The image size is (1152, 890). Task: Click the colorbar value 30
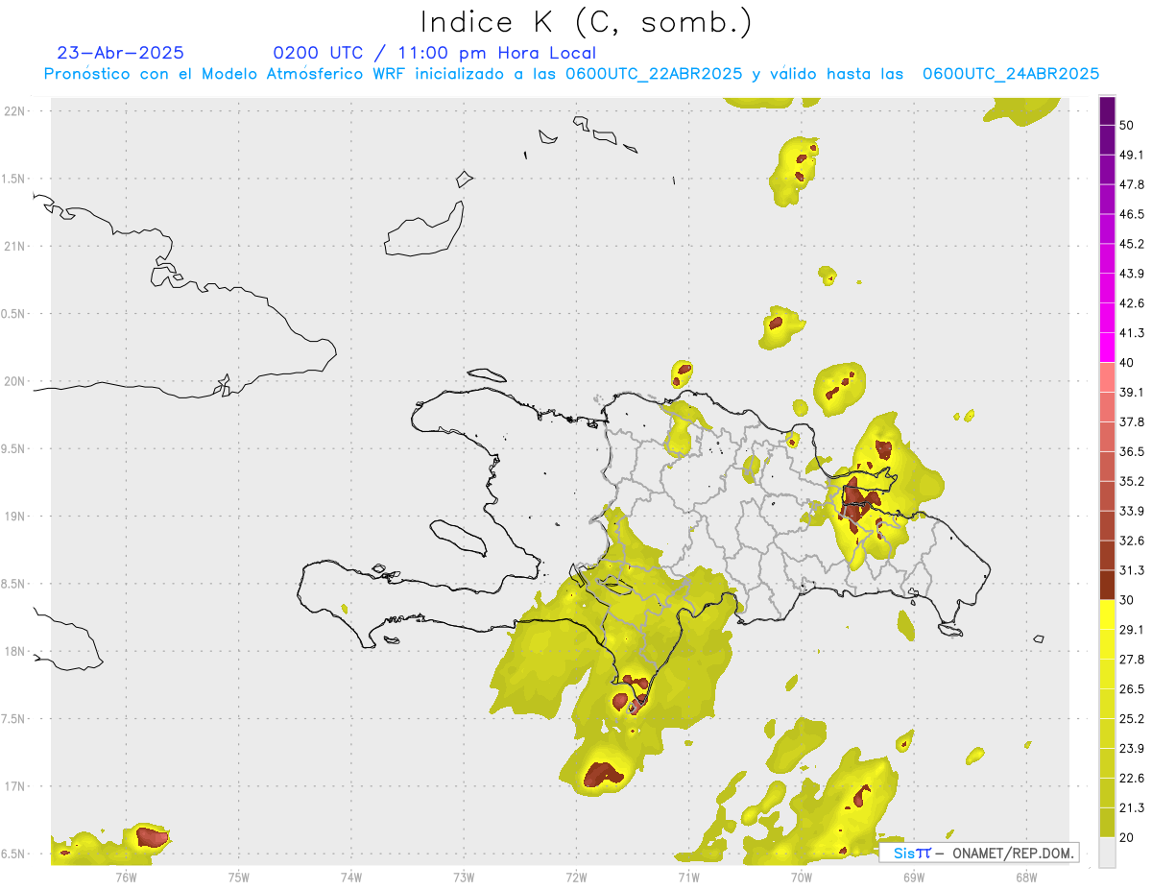click(1129, 600)
